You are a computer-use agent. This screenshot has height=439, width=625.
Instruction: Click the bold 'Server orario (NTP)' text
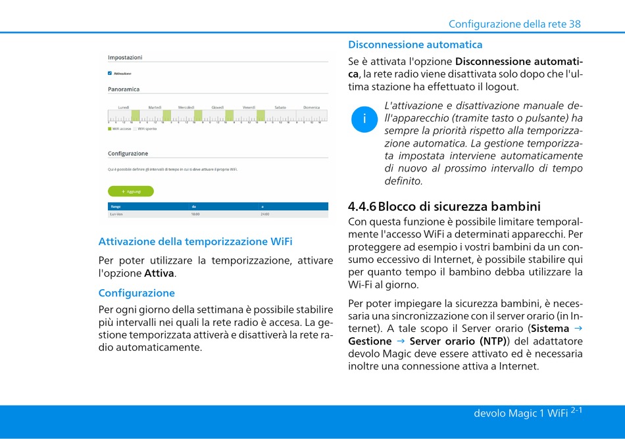point(458,342)
